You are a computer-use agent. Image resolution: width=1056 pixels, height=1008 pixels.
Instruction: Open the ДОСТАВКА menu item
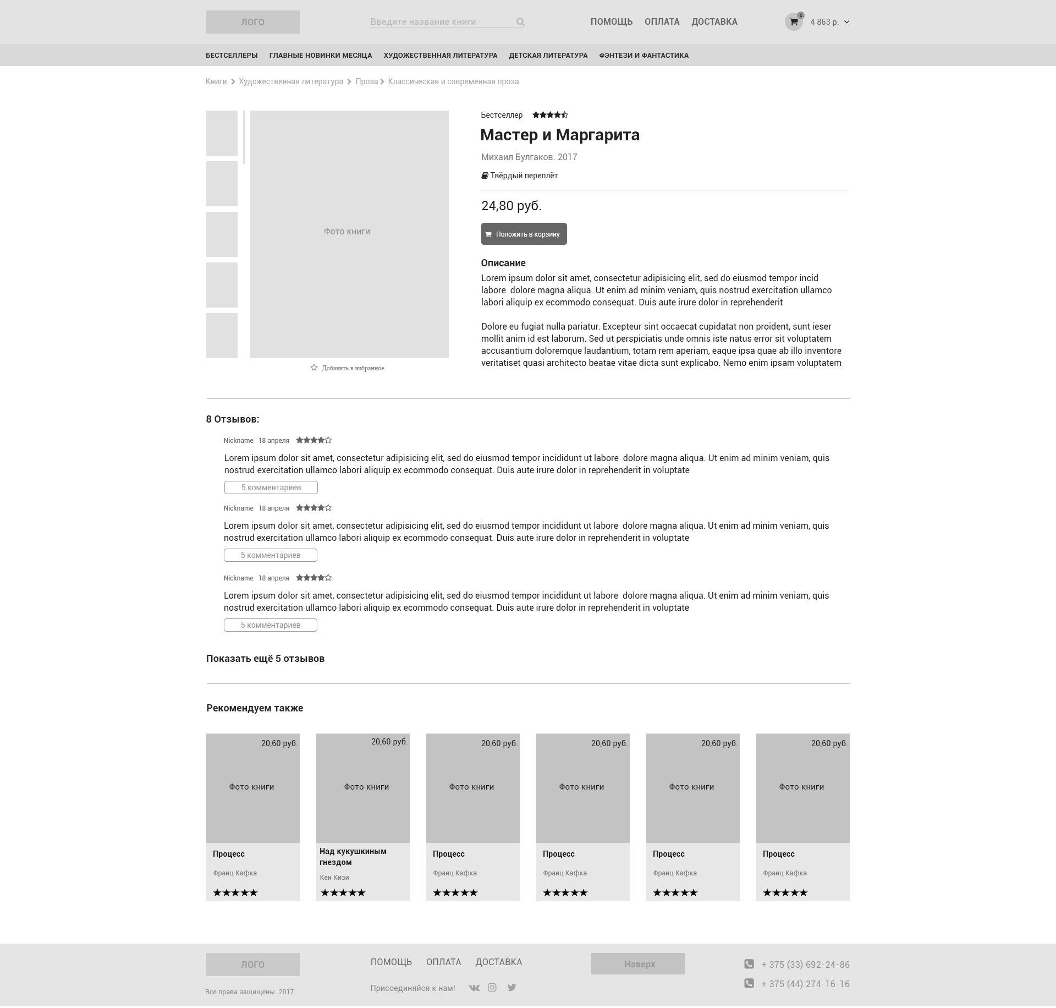click(714, 22)
